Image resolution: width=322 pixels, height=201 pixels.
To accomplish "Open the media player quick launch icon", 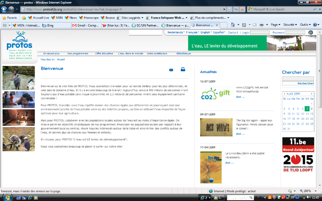I will click(x=36, y=198).
